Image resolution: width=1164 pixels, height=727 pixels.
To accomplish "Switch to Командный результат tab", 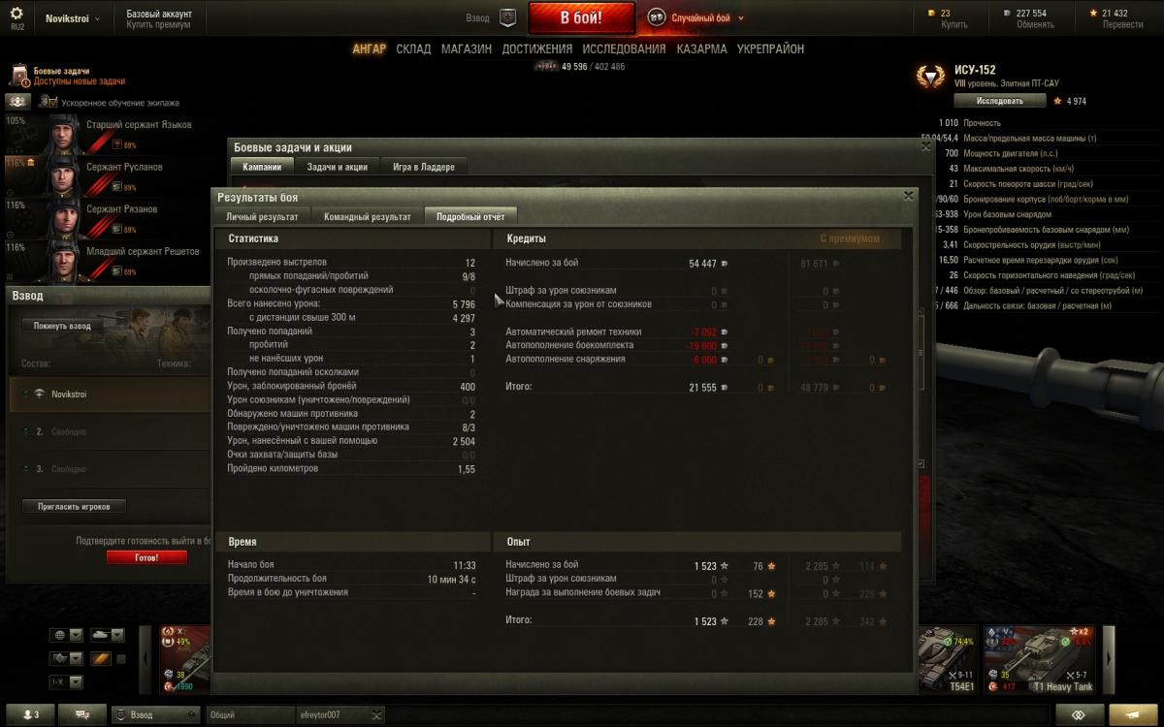I will (368, 217).
